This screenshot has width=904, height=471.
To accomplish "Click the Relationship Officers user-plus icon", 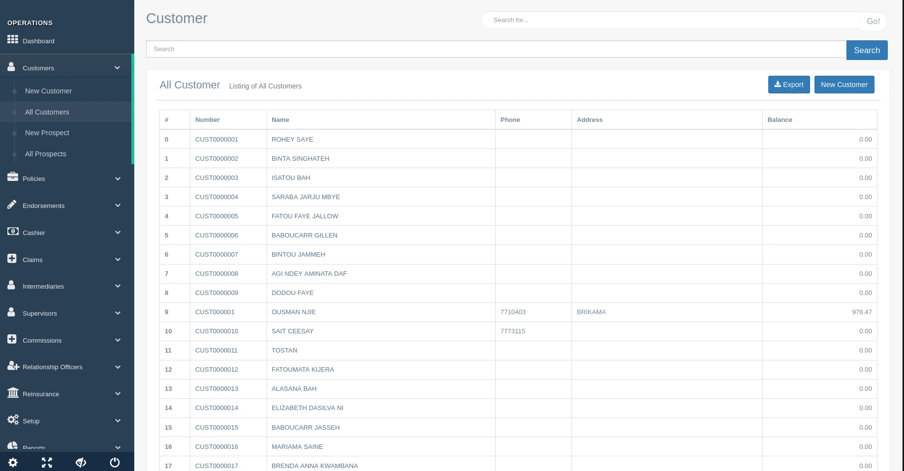I will [x=13, y=365].
